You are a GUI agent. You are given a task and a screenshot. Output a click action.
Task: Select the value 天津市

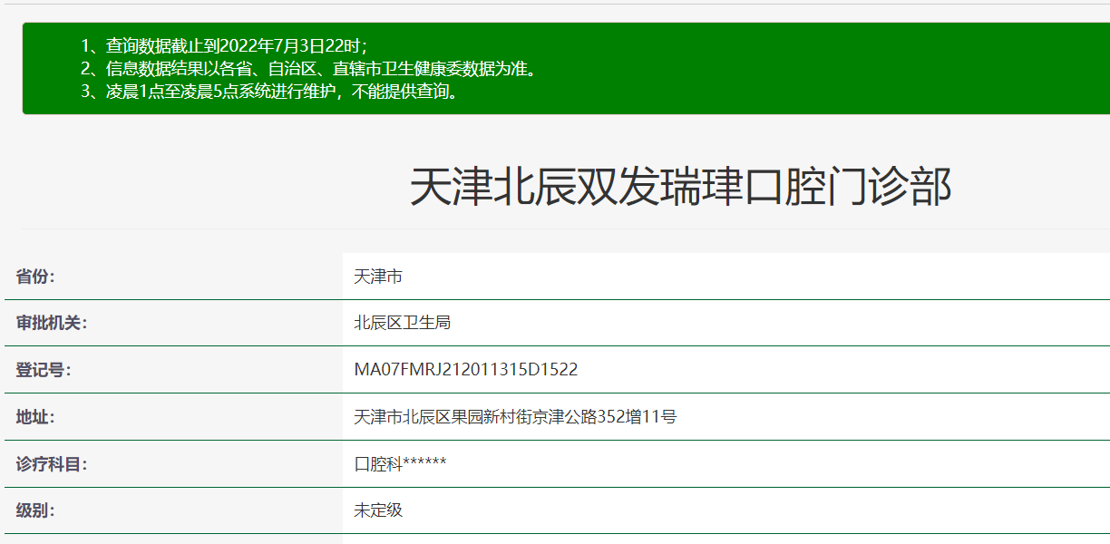378,277
